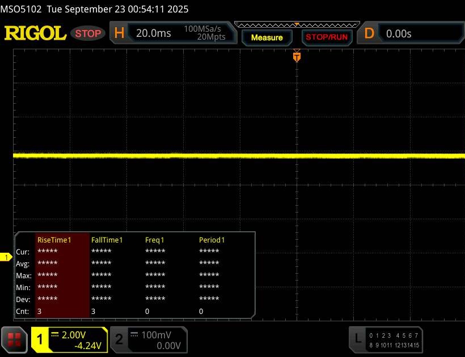This screenshot has width=465, height=357.
Task: Open the L logic analyzer icon
Action: point(357,339)
